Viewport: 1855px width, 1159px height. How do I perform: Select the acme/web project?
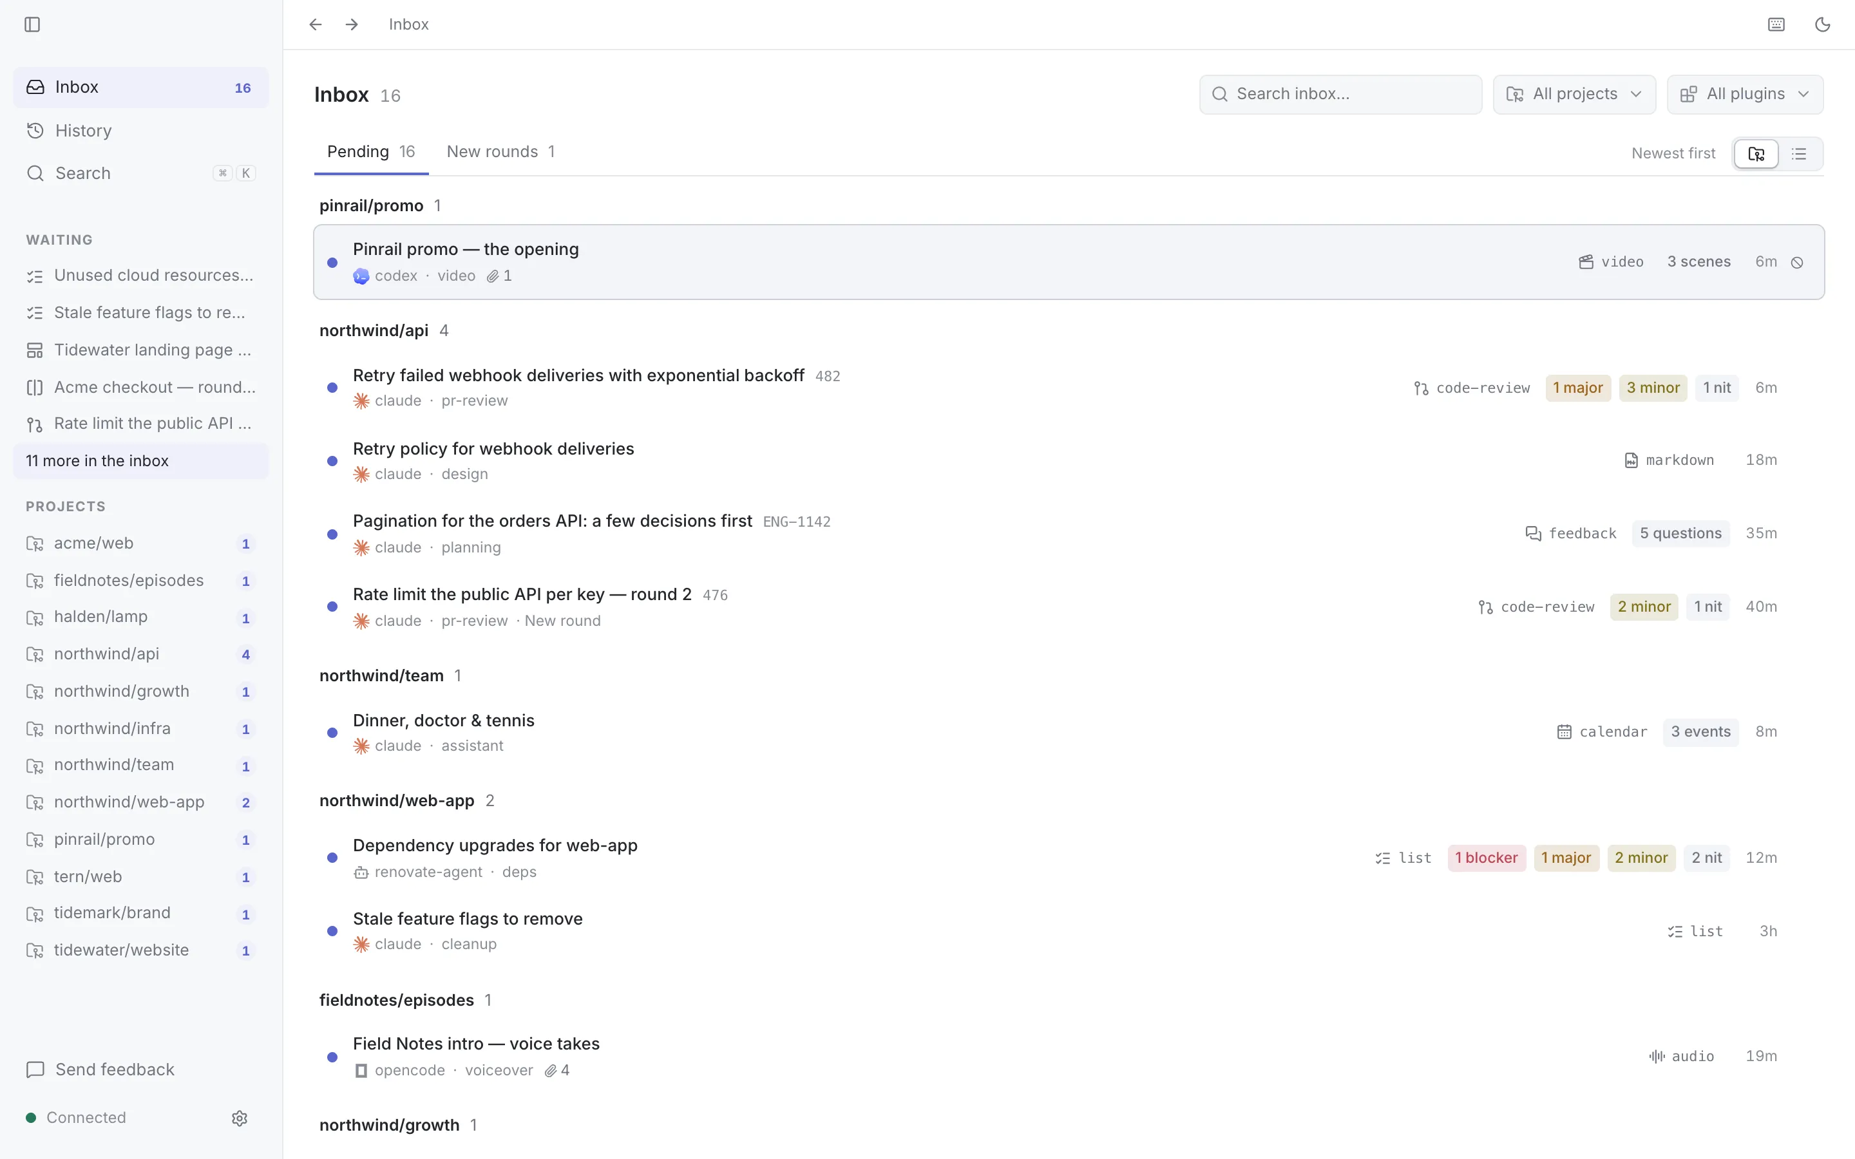point(141,543)
